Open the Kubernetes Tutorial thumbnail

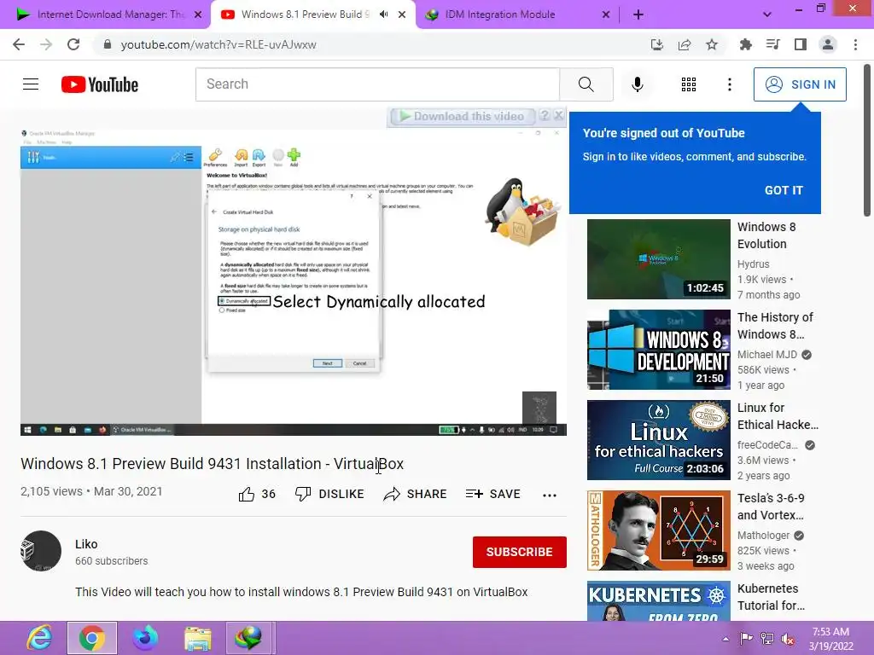pos(658,601)
